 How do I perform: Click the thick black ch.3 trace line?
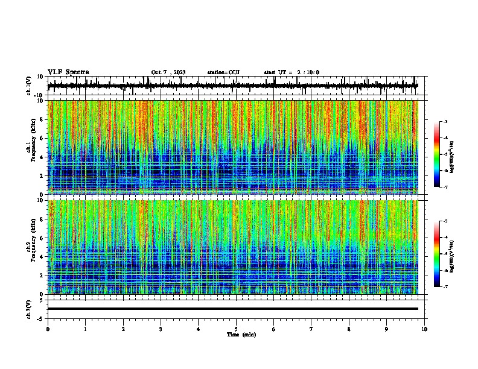coord(232,309)
